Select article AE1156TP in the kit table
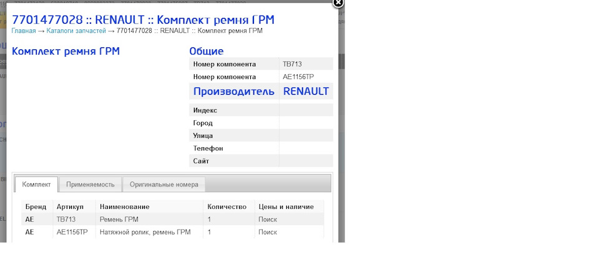 click(x=72, y=232)
